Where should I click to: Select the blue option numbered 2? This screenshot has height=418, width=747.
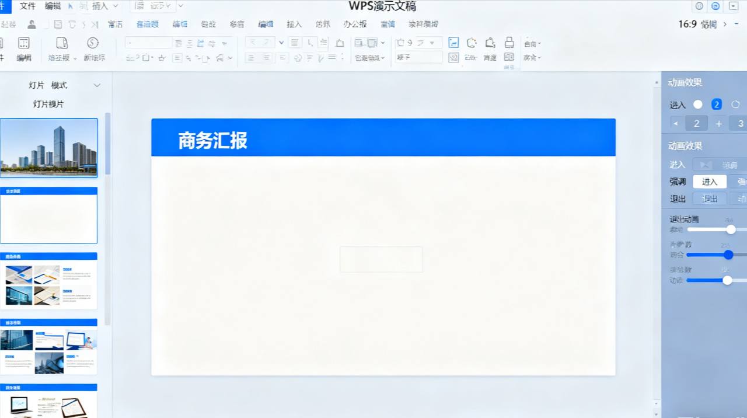pos(717,104)
